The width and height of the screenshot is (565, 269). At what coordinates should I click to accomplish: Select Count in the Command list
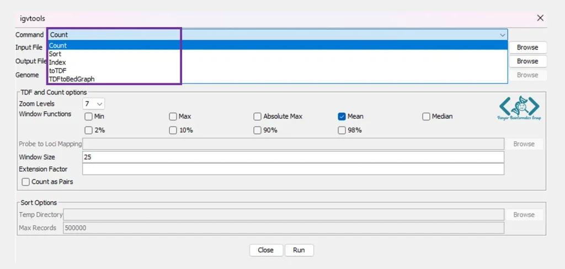pos(278,45)
